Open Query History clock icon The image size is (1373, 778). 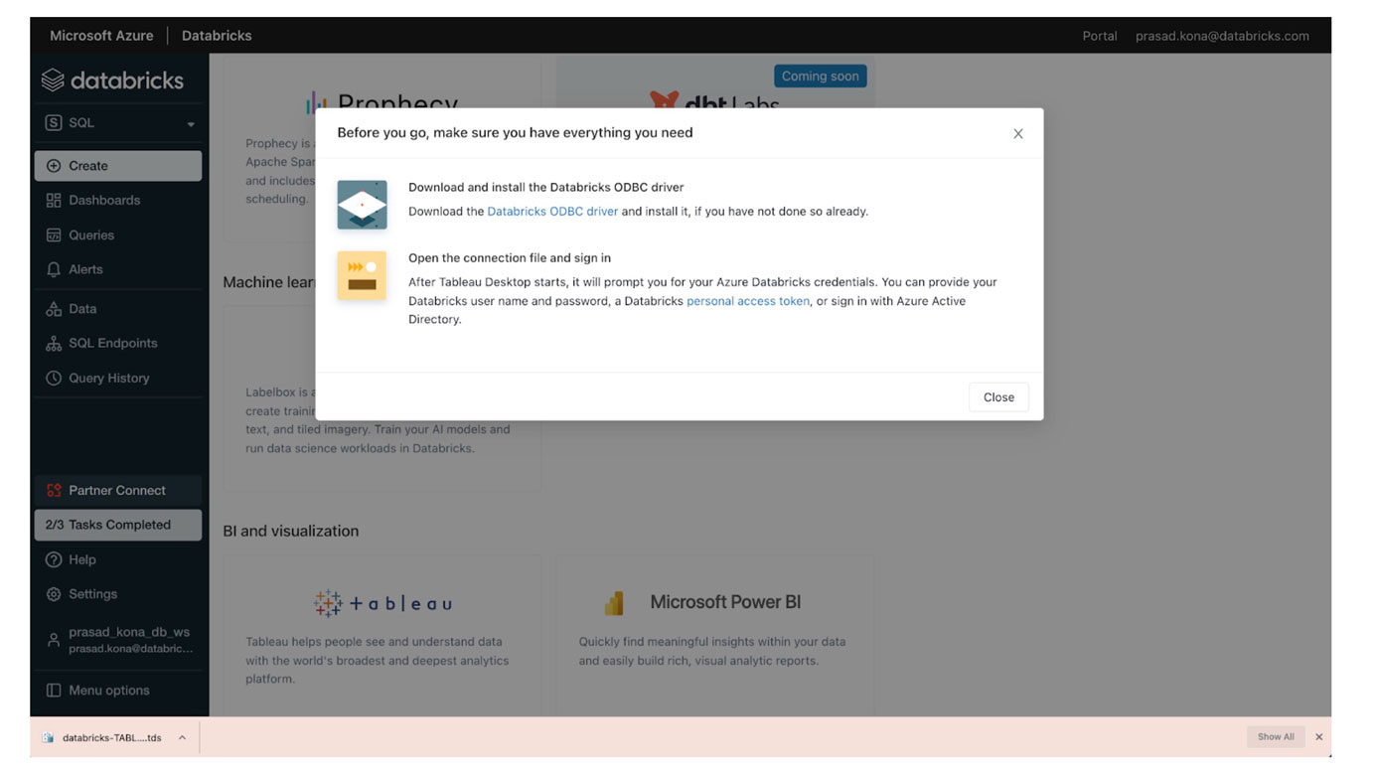point(54,379)
